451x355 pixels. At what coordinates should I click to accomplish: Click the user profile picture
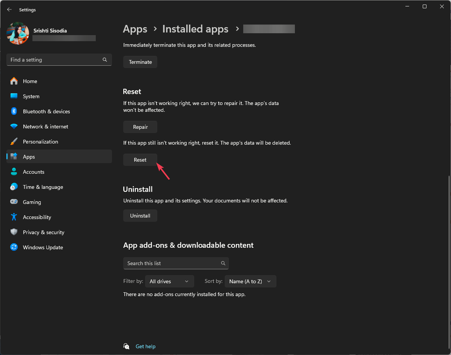(x=18, y=34)
